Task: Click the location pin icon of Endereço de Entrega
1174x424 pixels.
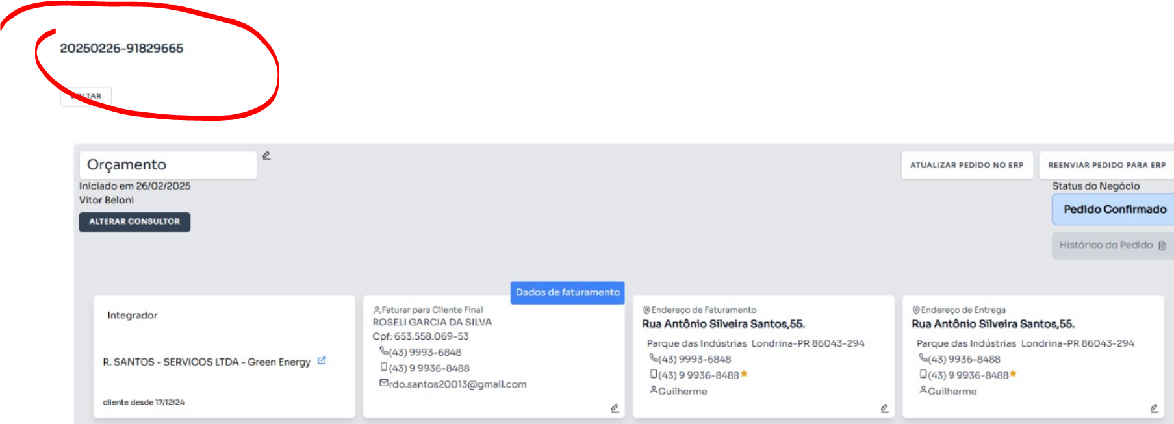Action: click(916, 310)
